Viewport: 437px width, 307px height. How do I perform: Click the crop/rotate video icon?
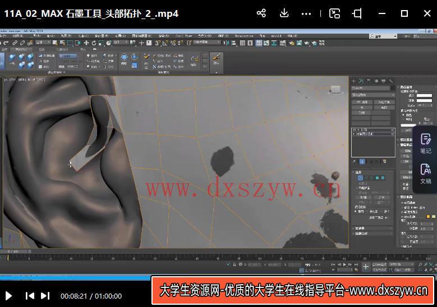pyautogui.click(x=357, y=13)
